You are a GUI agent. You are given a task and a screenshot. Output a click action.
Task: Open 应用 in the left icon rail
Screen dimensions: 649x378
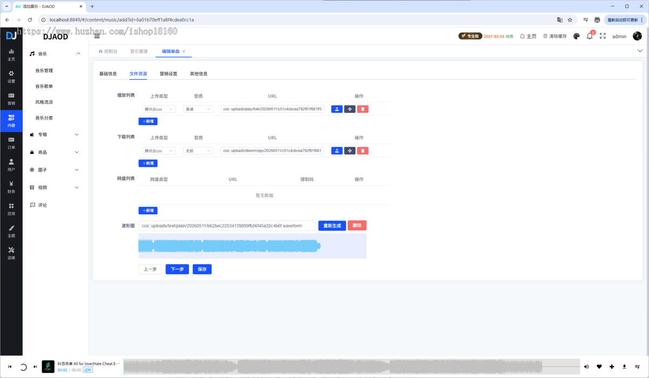pyautogui.click(x=11, y=209)
